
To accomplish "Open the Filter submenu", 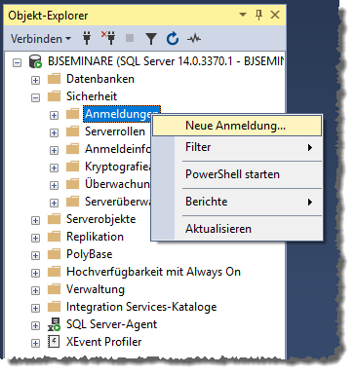I will point(237,147).
